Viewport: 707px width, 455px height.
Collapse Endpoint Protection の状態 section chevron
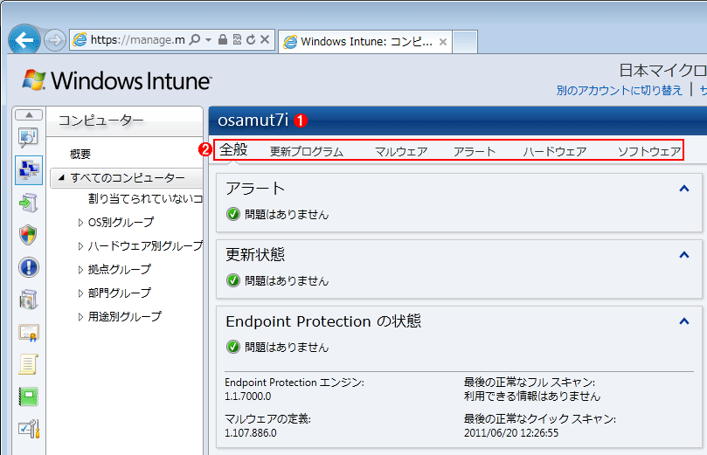click(684, 321)
